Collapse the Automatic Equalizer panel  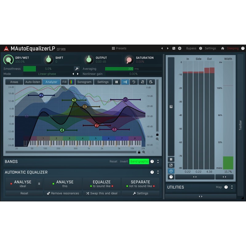pyautogui.click(x=158, y=172)
